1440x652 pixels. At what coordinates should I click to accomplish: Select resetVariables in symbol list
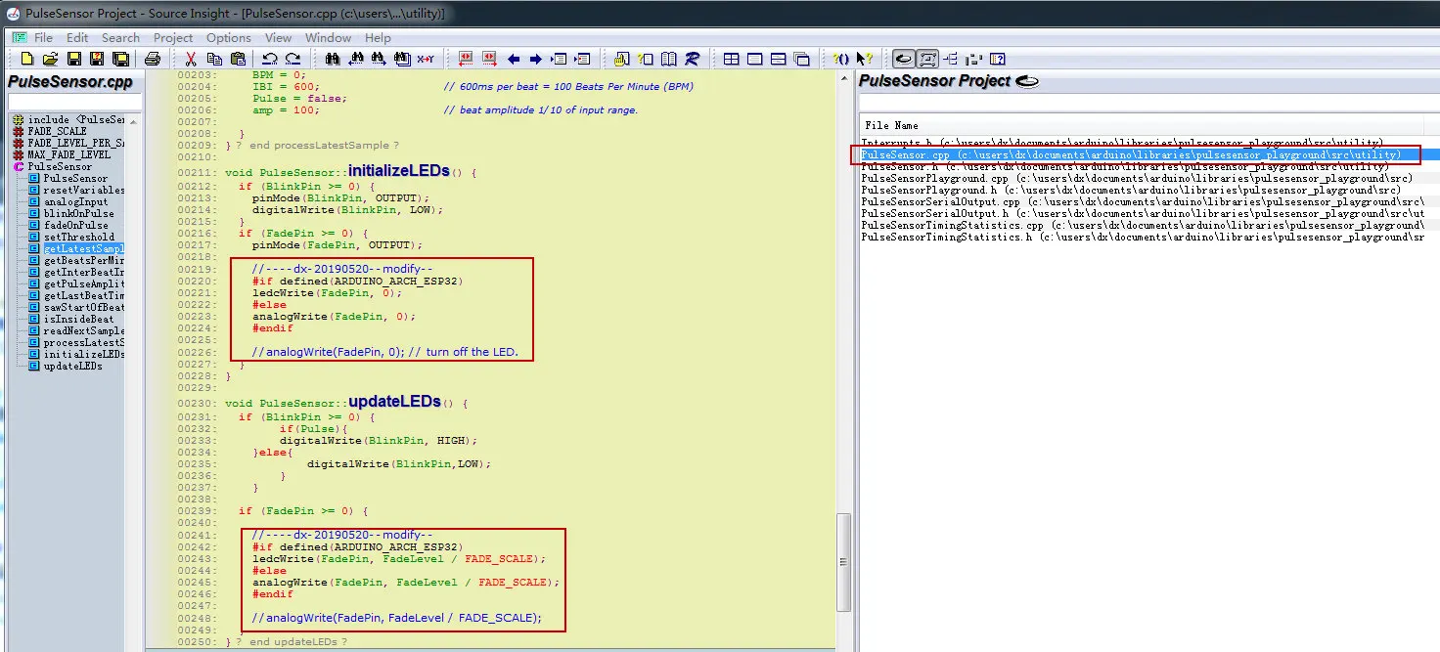point(84,190)
